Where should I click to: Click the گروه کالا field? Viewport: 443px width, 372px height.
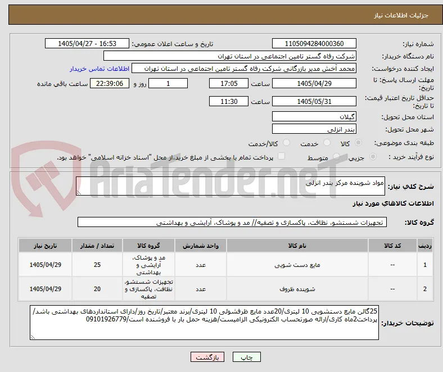pos(232,222)
